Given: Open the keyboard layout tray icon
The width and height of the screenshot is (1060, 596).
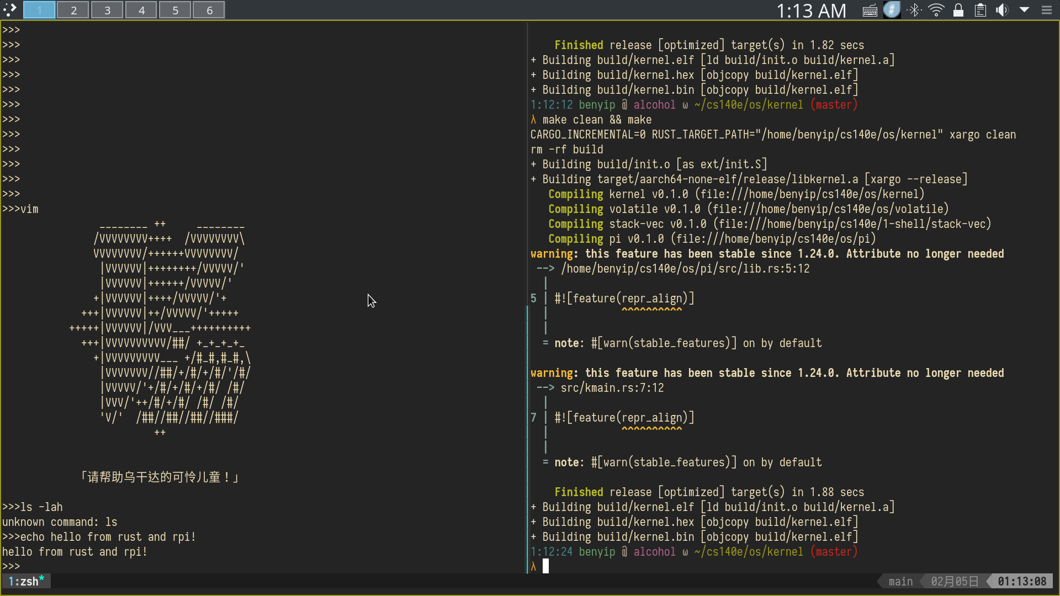Looking at the screenshot, I should 870,10.
